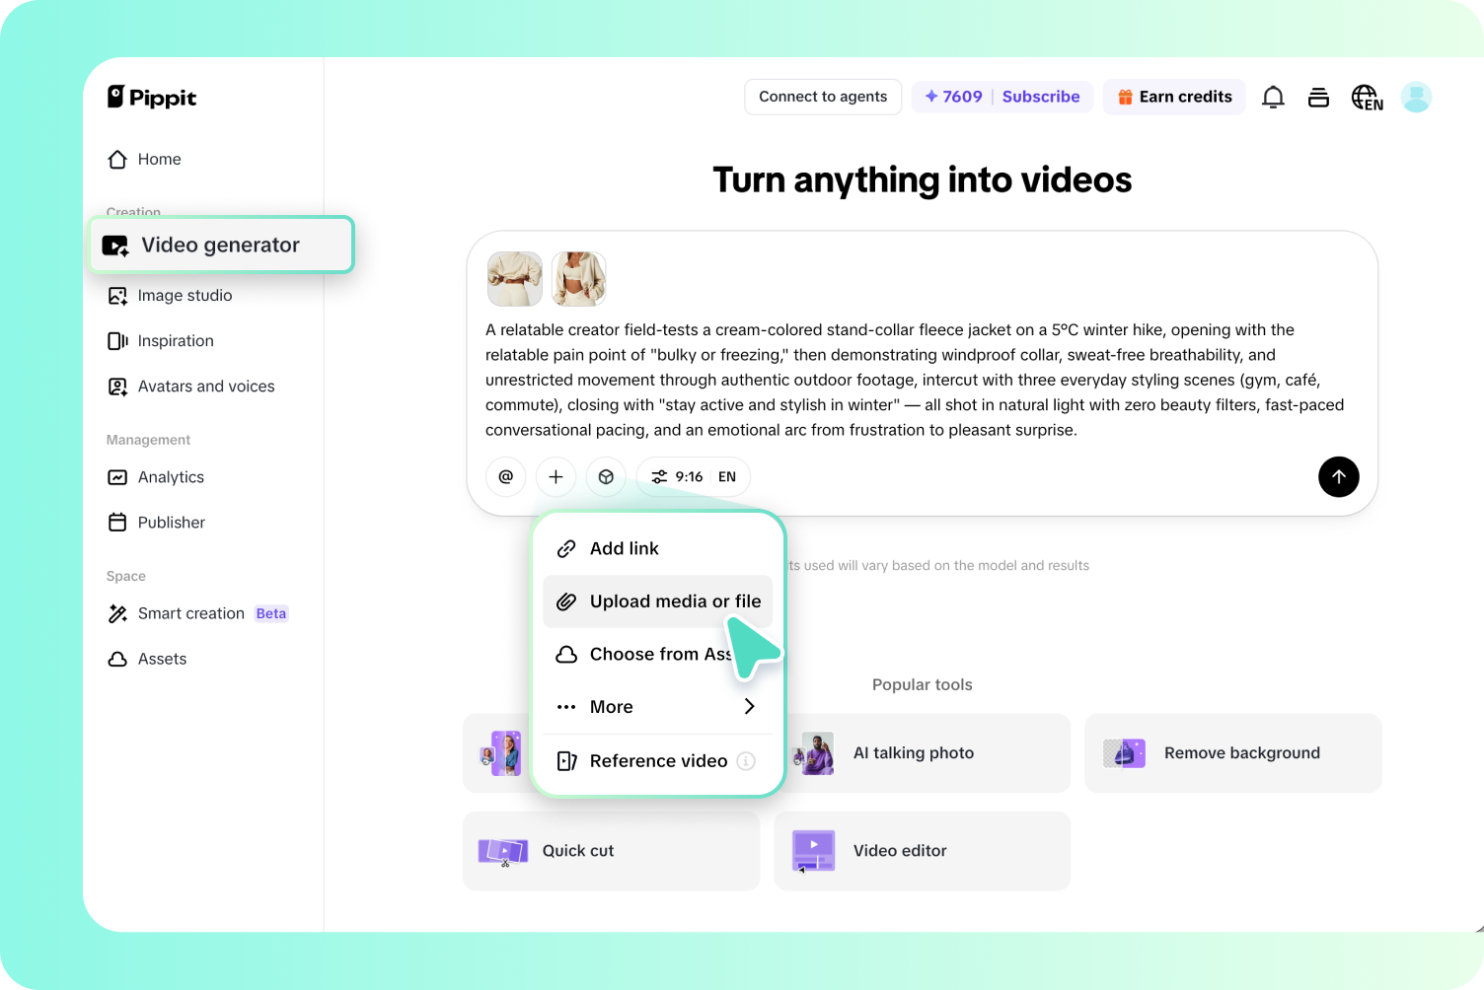Open the Inspiration section

tap(160, 340)
